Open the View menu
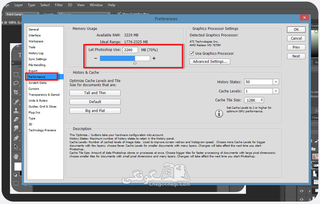The image size is (320, 204). pos(81,5)
